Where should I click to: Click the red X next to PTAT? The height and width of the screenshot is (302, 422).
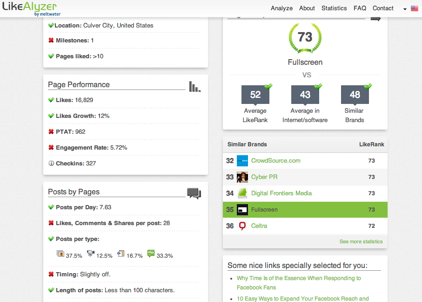pos(51,131)
